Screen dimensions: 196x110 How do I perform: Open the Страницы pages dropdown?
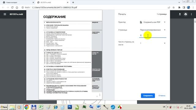[x=153, y=30]
